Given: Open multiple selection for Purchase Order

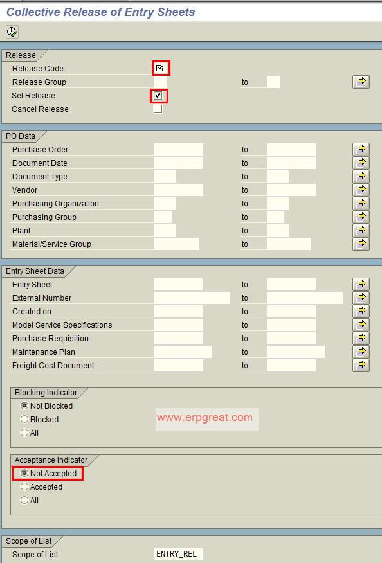Looking at the screenshot, I should click(361, 149).
